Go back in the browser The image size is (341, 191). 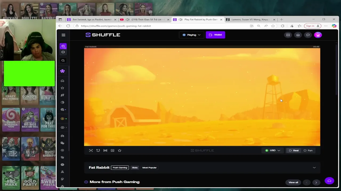(x=60, y=26)
